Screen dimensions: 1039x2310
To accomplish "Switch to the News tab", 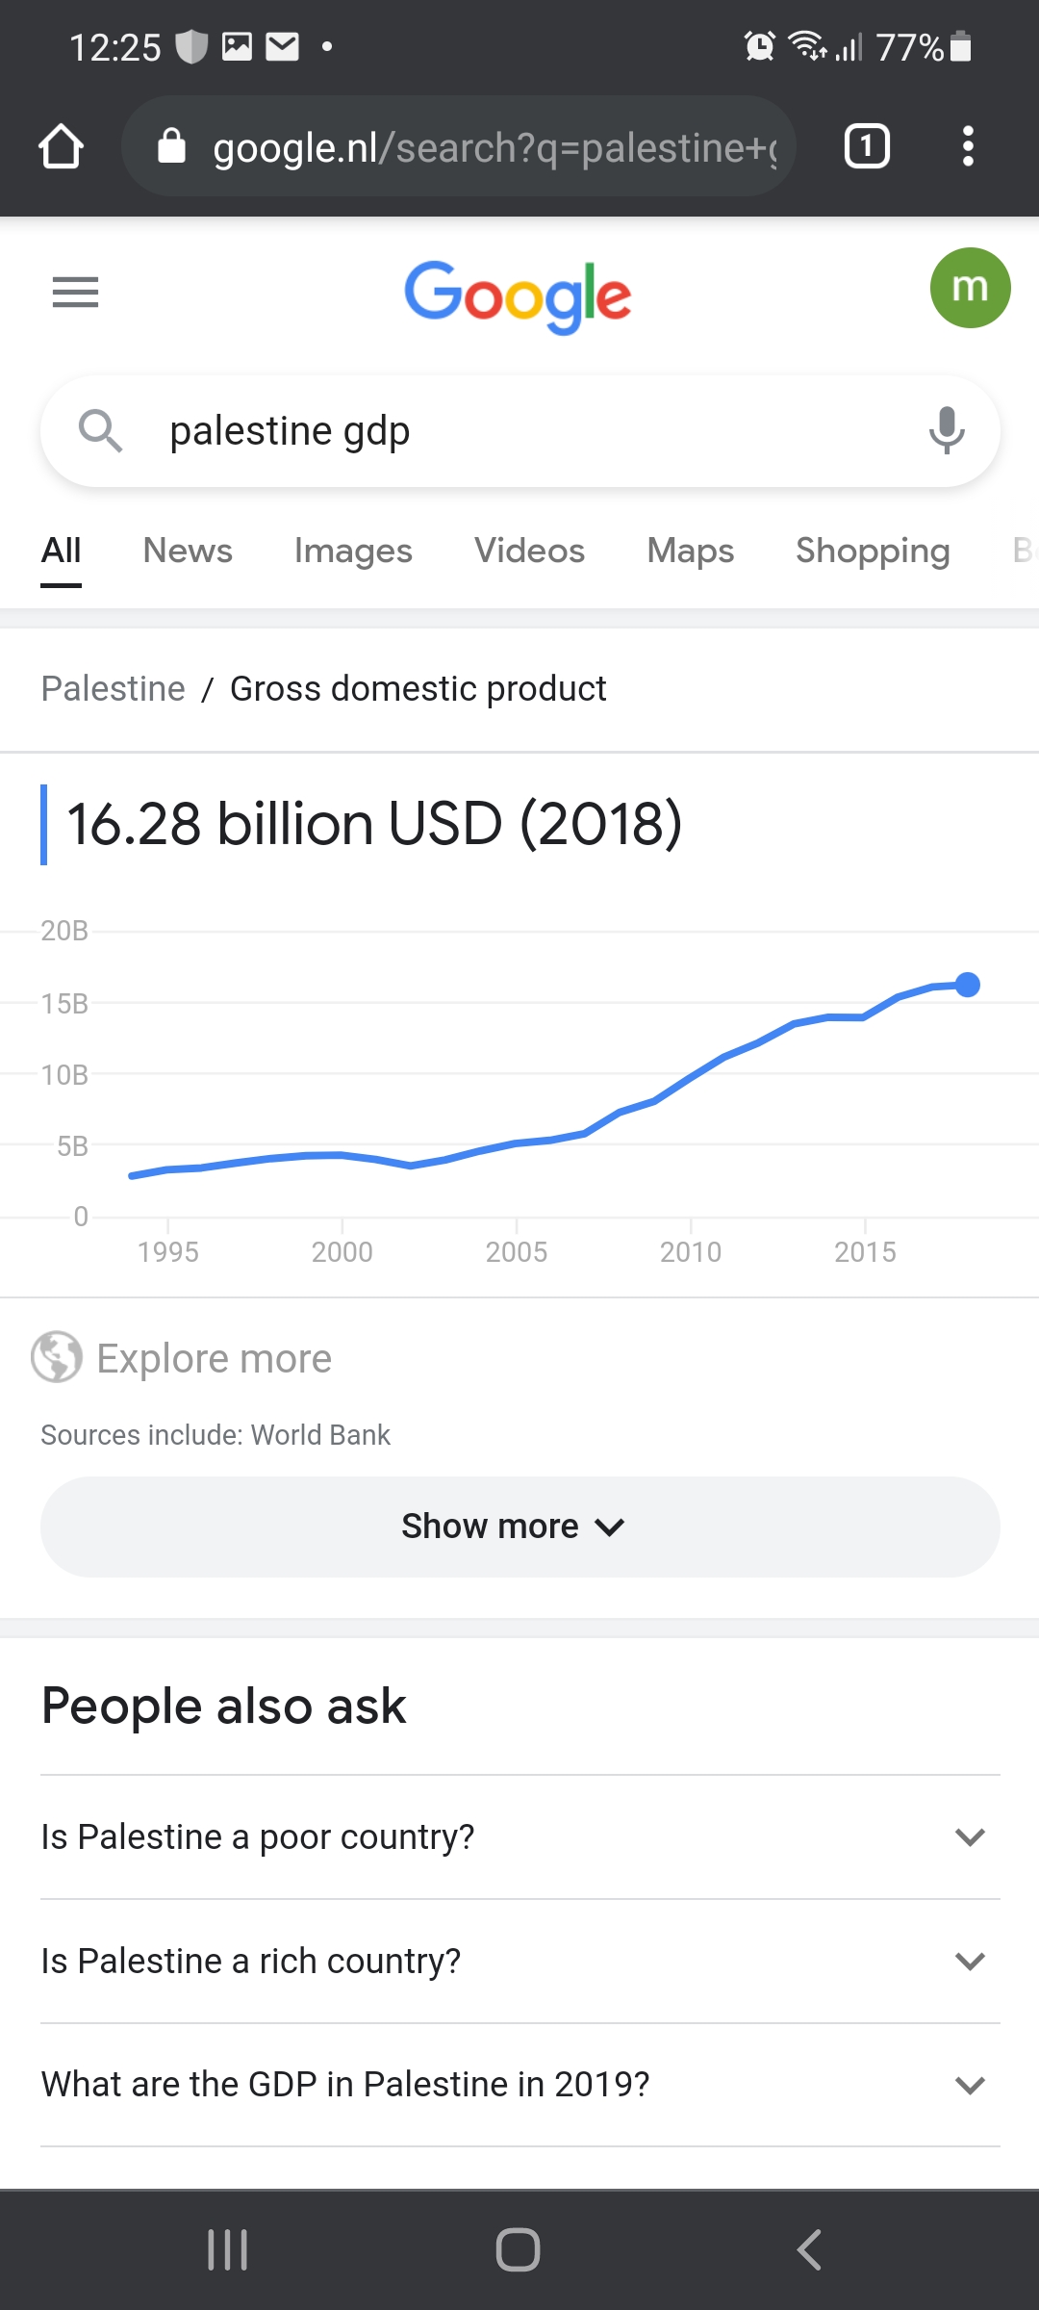I will [188, 551].
